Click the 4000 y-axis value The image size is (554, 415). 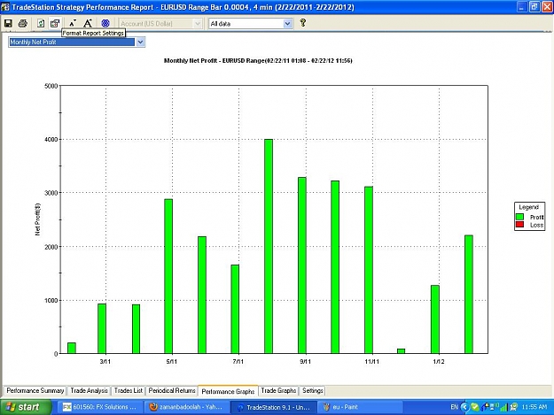click(51, 140)
